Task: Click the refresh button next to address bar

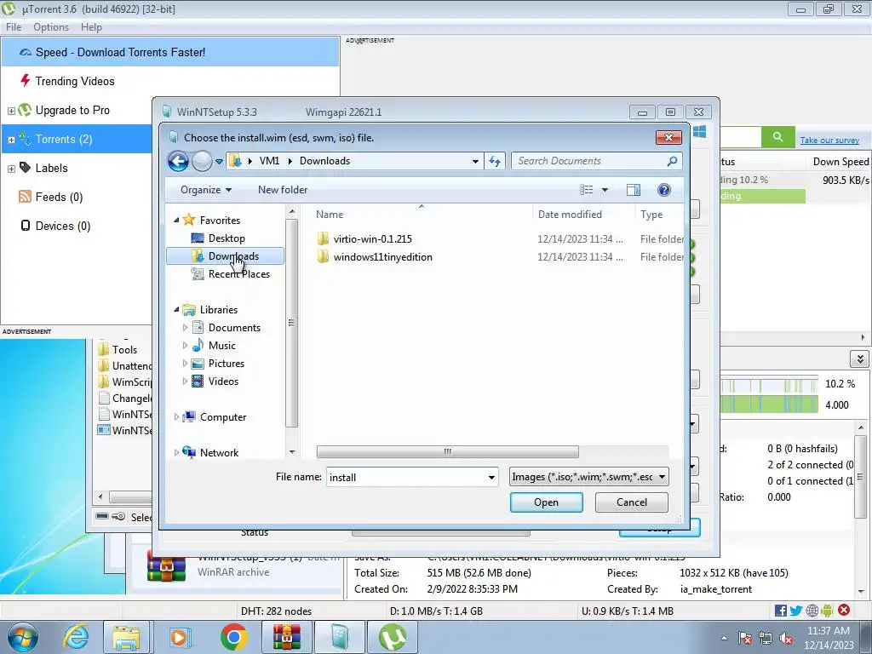Action: tap(495, 161)
